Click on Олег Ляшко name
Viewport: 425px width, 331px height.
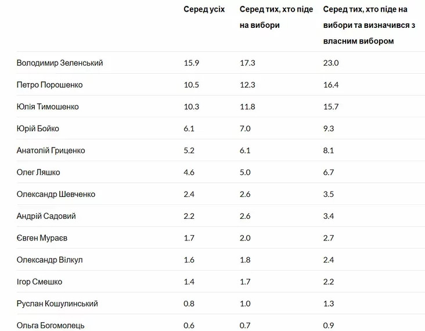pos(38,172)
